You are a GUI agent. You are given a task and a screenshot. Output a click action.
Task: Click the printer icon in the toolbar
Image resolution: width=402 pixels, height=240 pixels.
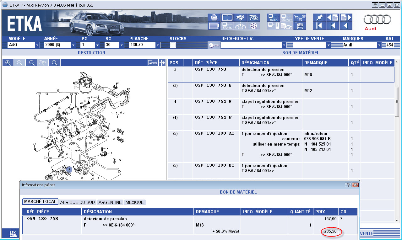[x=214, y=18]
